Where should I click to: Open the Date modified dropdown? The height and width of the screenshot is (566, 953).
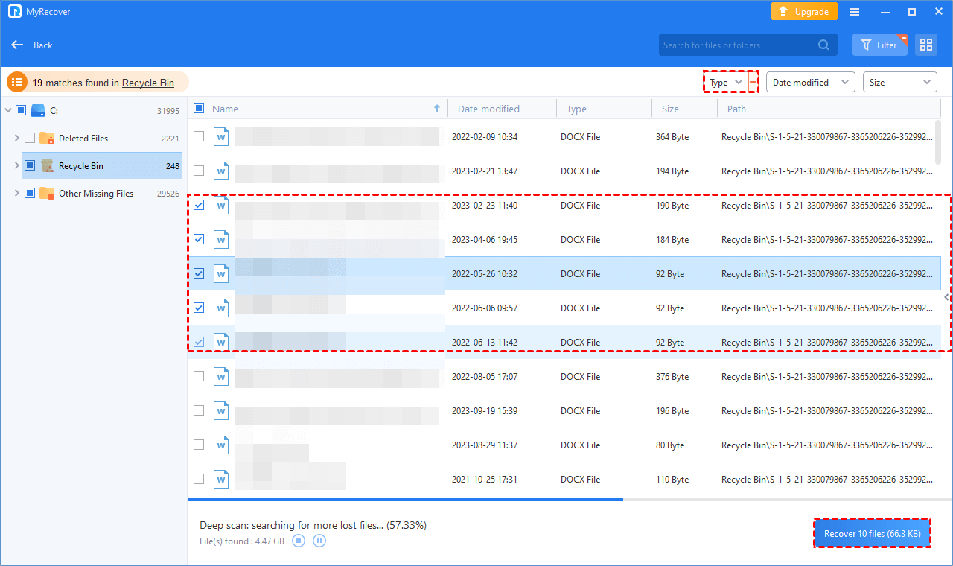810,83
